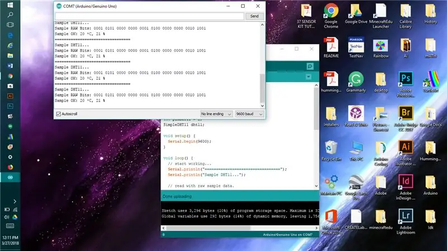Select the Adobe InDesign desktop shortcut

pyautogui.click(x=406, y=187)
